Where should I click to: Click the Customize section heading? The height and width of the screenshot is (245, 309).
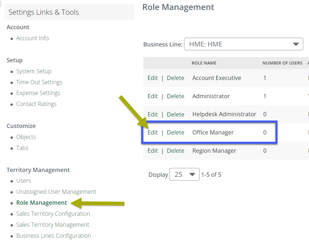pyautogui.click(x=21, y=126)
